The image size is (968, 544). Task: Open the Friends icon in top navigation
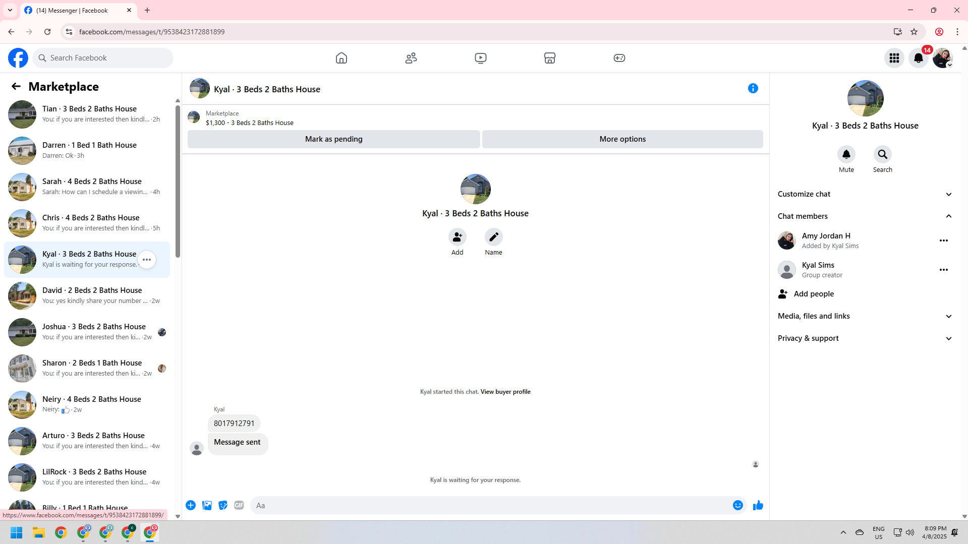click(411, 58)
